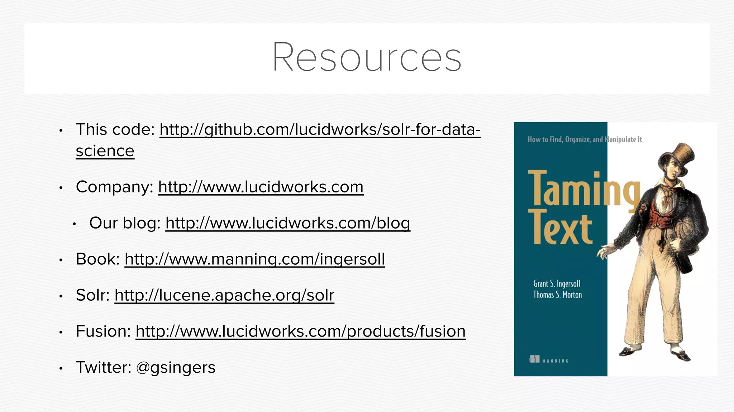Open the lucidworks.com/products/fusion link

pyautogui.click(x=301, y=332)
